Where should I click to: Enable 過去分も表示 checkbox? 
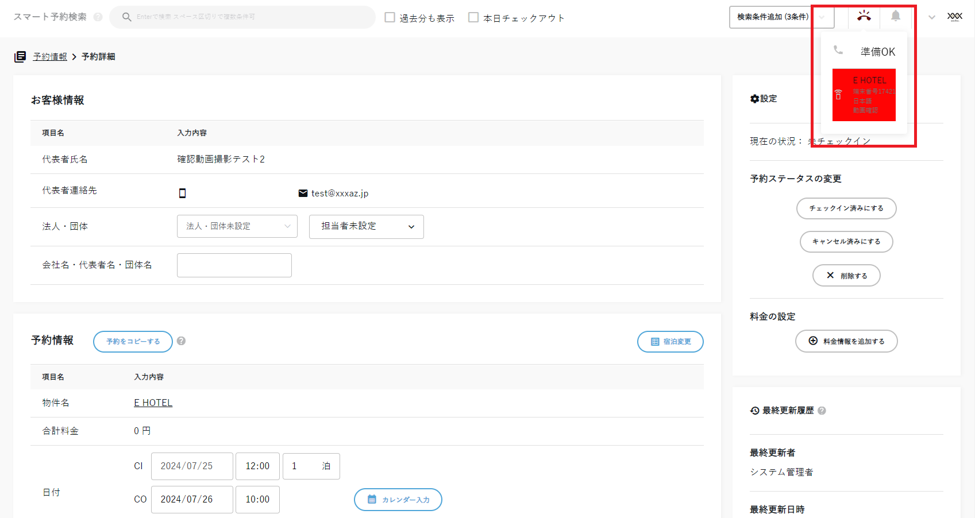390,18
